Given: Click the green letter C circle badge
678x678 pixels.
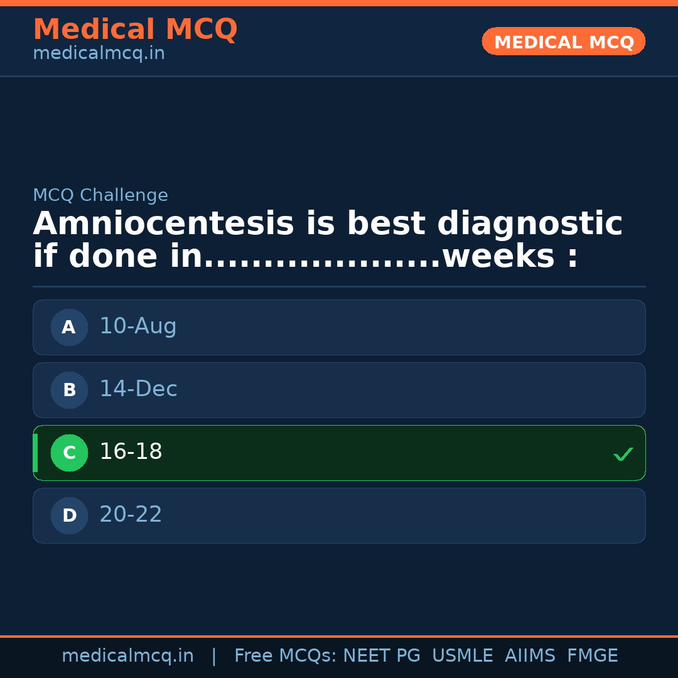Looking at the screenshot, I should [x=69, y=453].
